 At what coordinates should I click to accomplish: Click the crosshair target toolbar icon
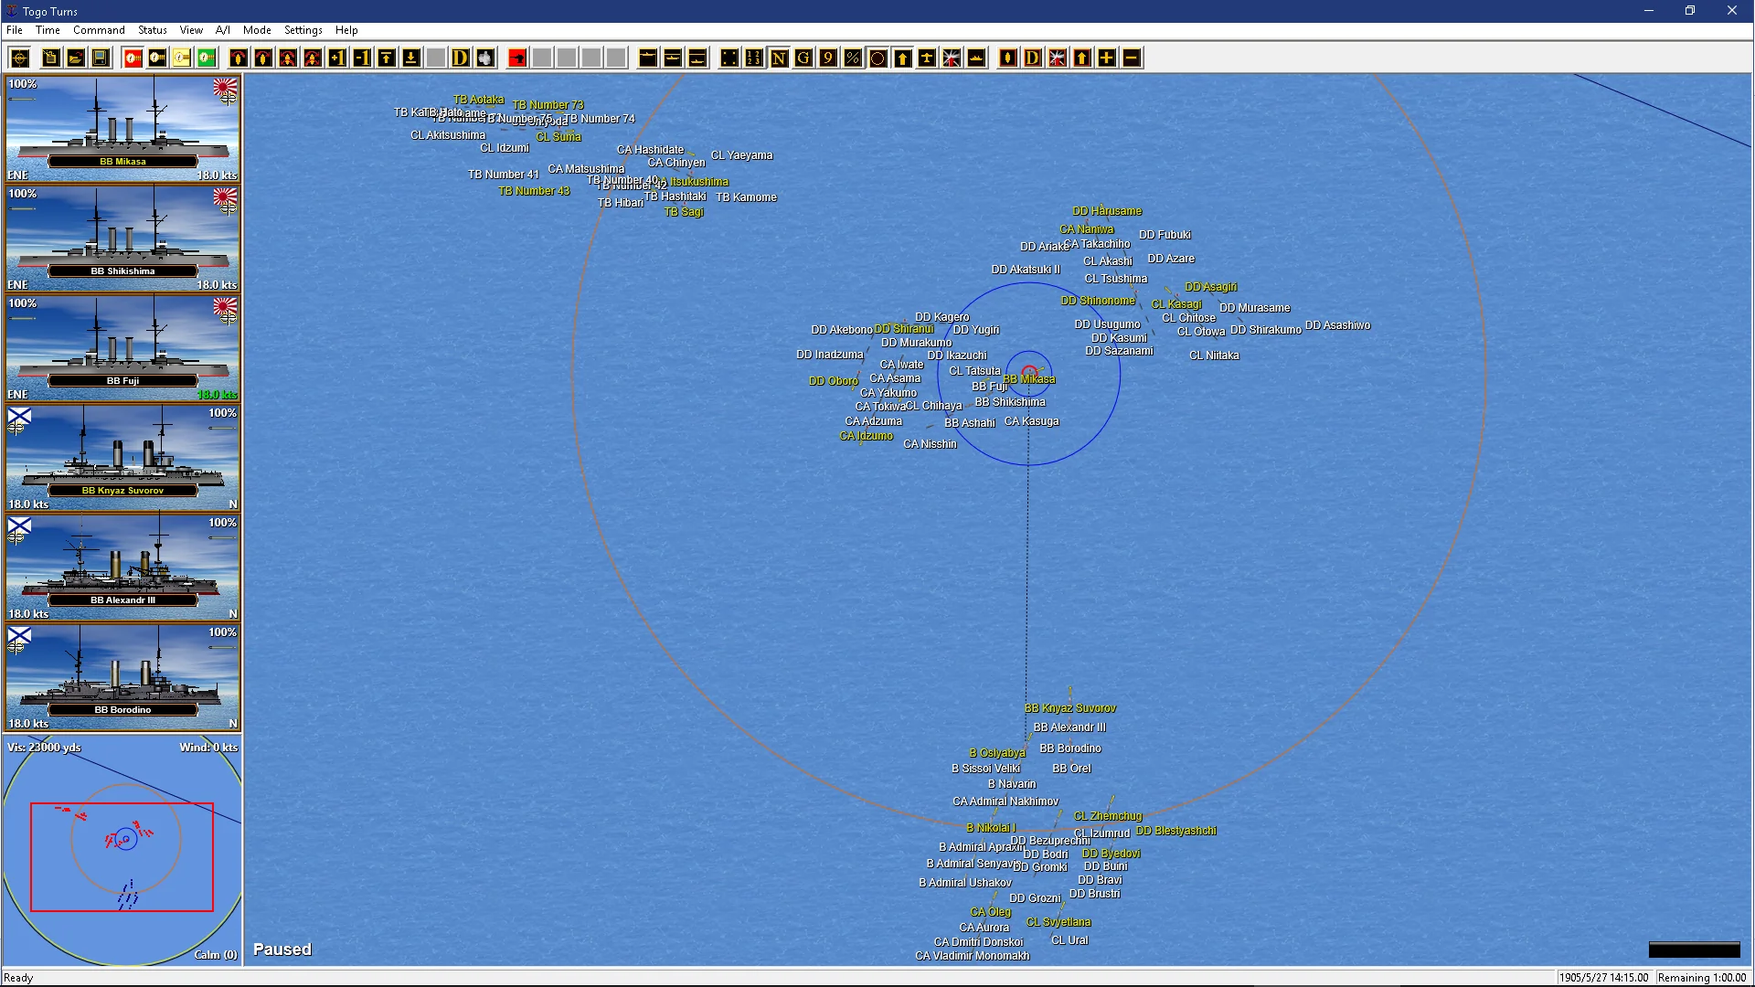20,58
